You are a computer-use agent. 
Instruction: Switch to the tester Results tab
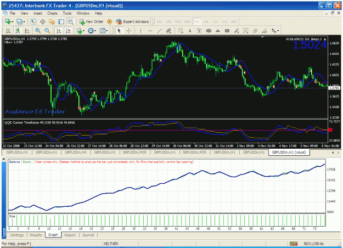[36, 235]
